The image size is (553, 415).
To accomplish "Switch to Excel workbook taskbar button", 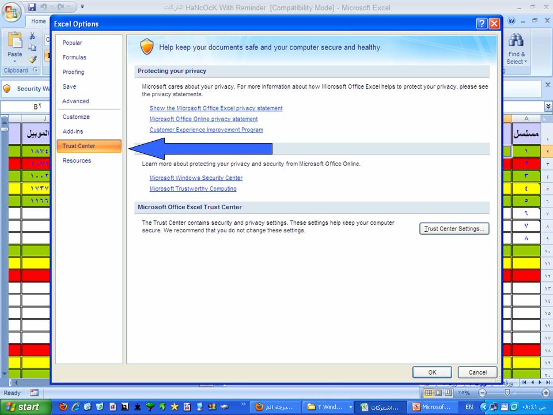I will pyautogui.click(x=381, y=407).
